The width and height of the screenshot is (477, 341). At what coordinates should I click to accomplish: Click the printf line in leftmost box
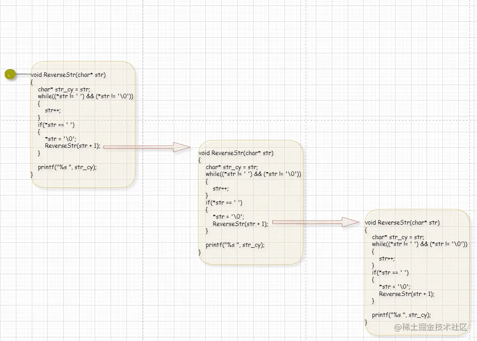pos(67,167)
